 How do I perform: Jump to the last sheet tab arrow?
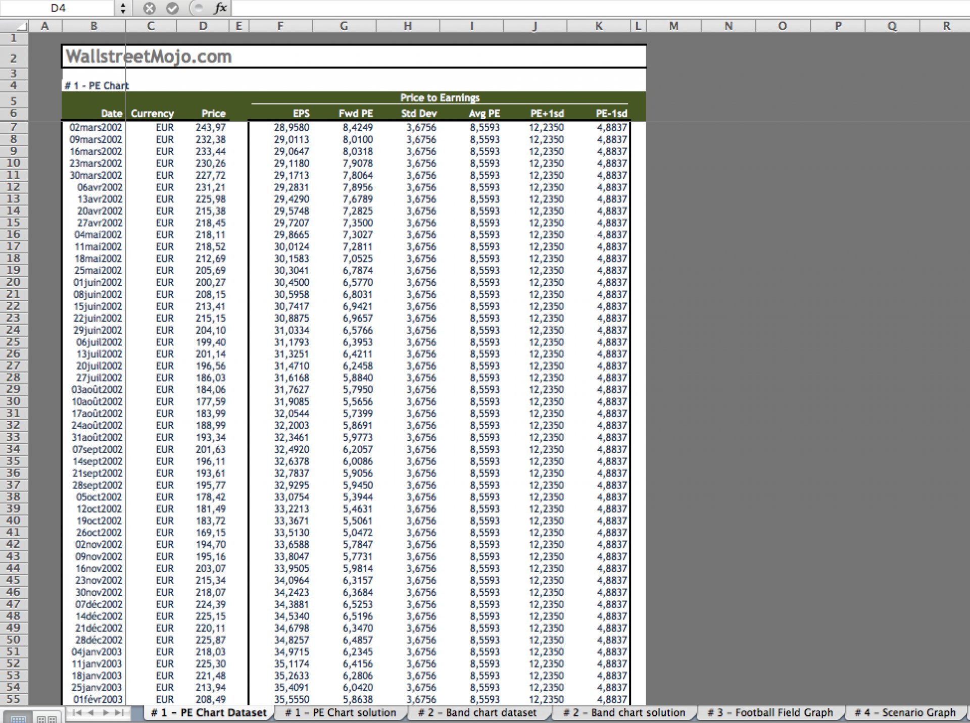tap(119, 712)
